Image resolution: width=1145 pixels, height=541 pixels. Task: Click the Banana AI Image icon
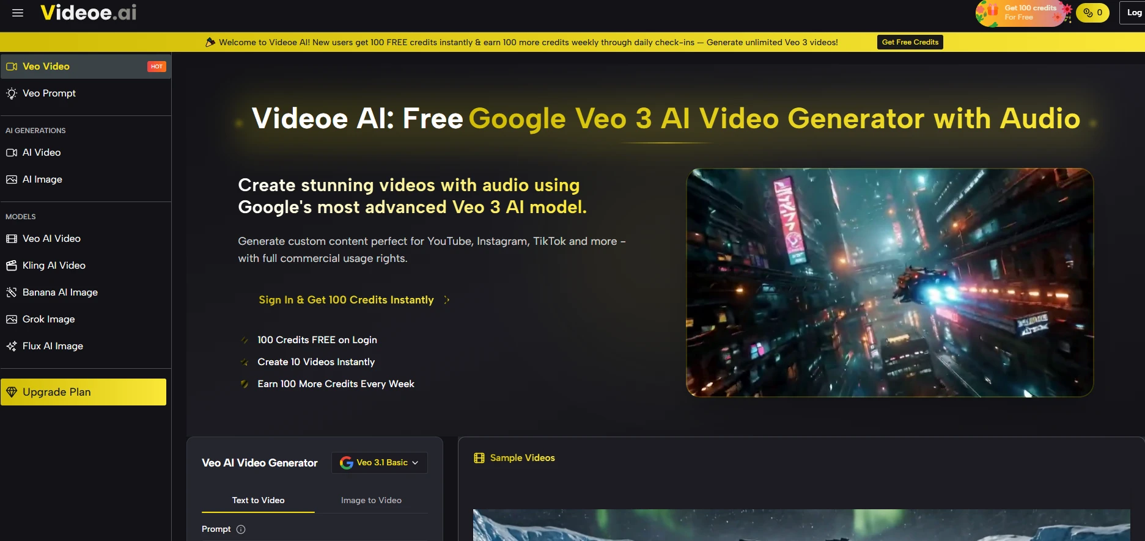click(x=12, y=292)
